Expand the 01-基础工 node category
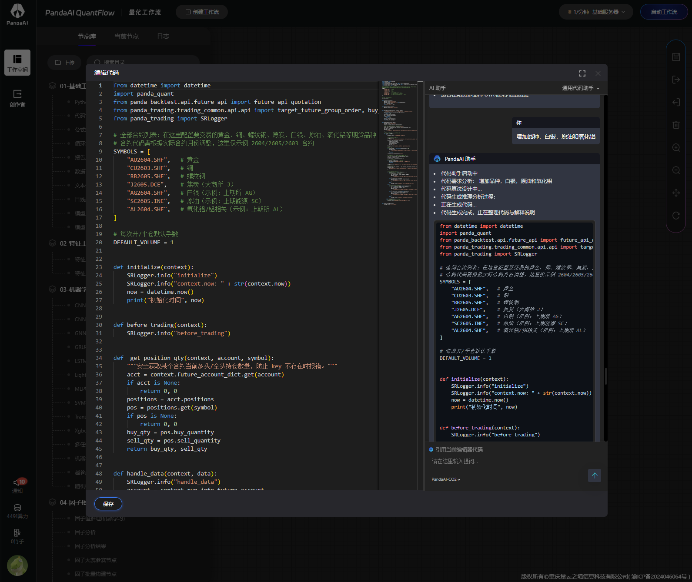This screenshot has height=582, width=692. tap(73, 86)
